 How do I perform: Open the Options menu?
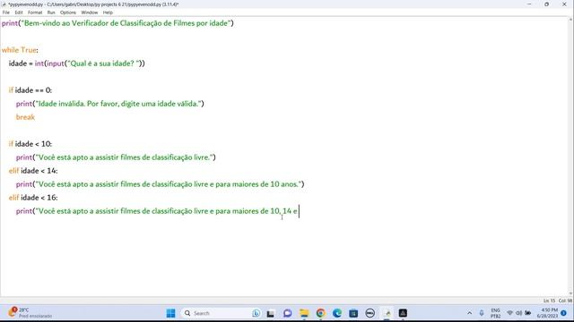68,13
